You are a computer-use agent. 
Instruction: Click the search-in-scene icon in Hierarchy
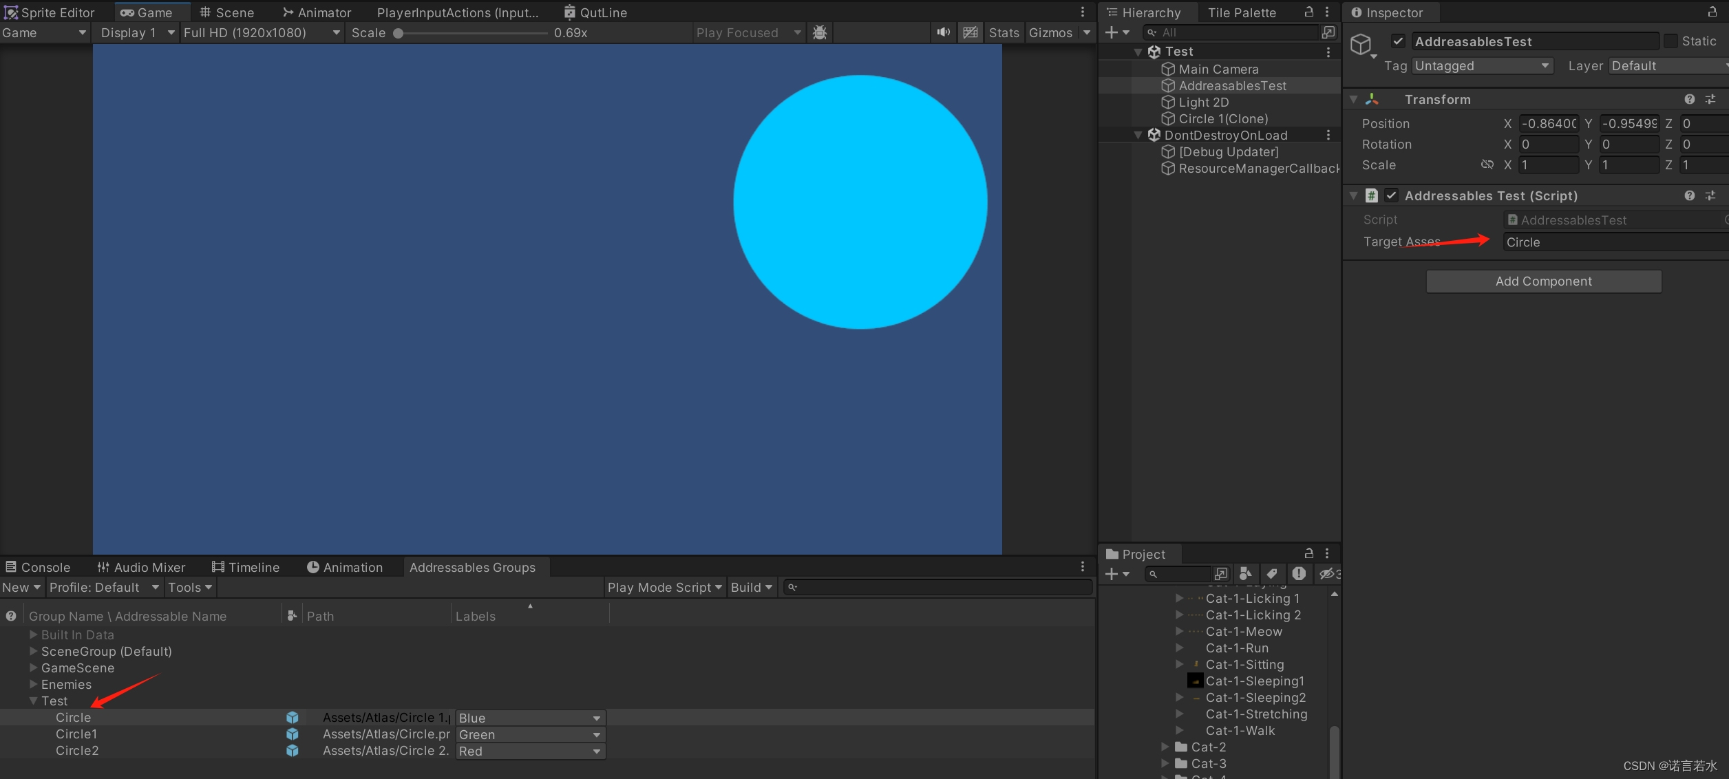1328,32
